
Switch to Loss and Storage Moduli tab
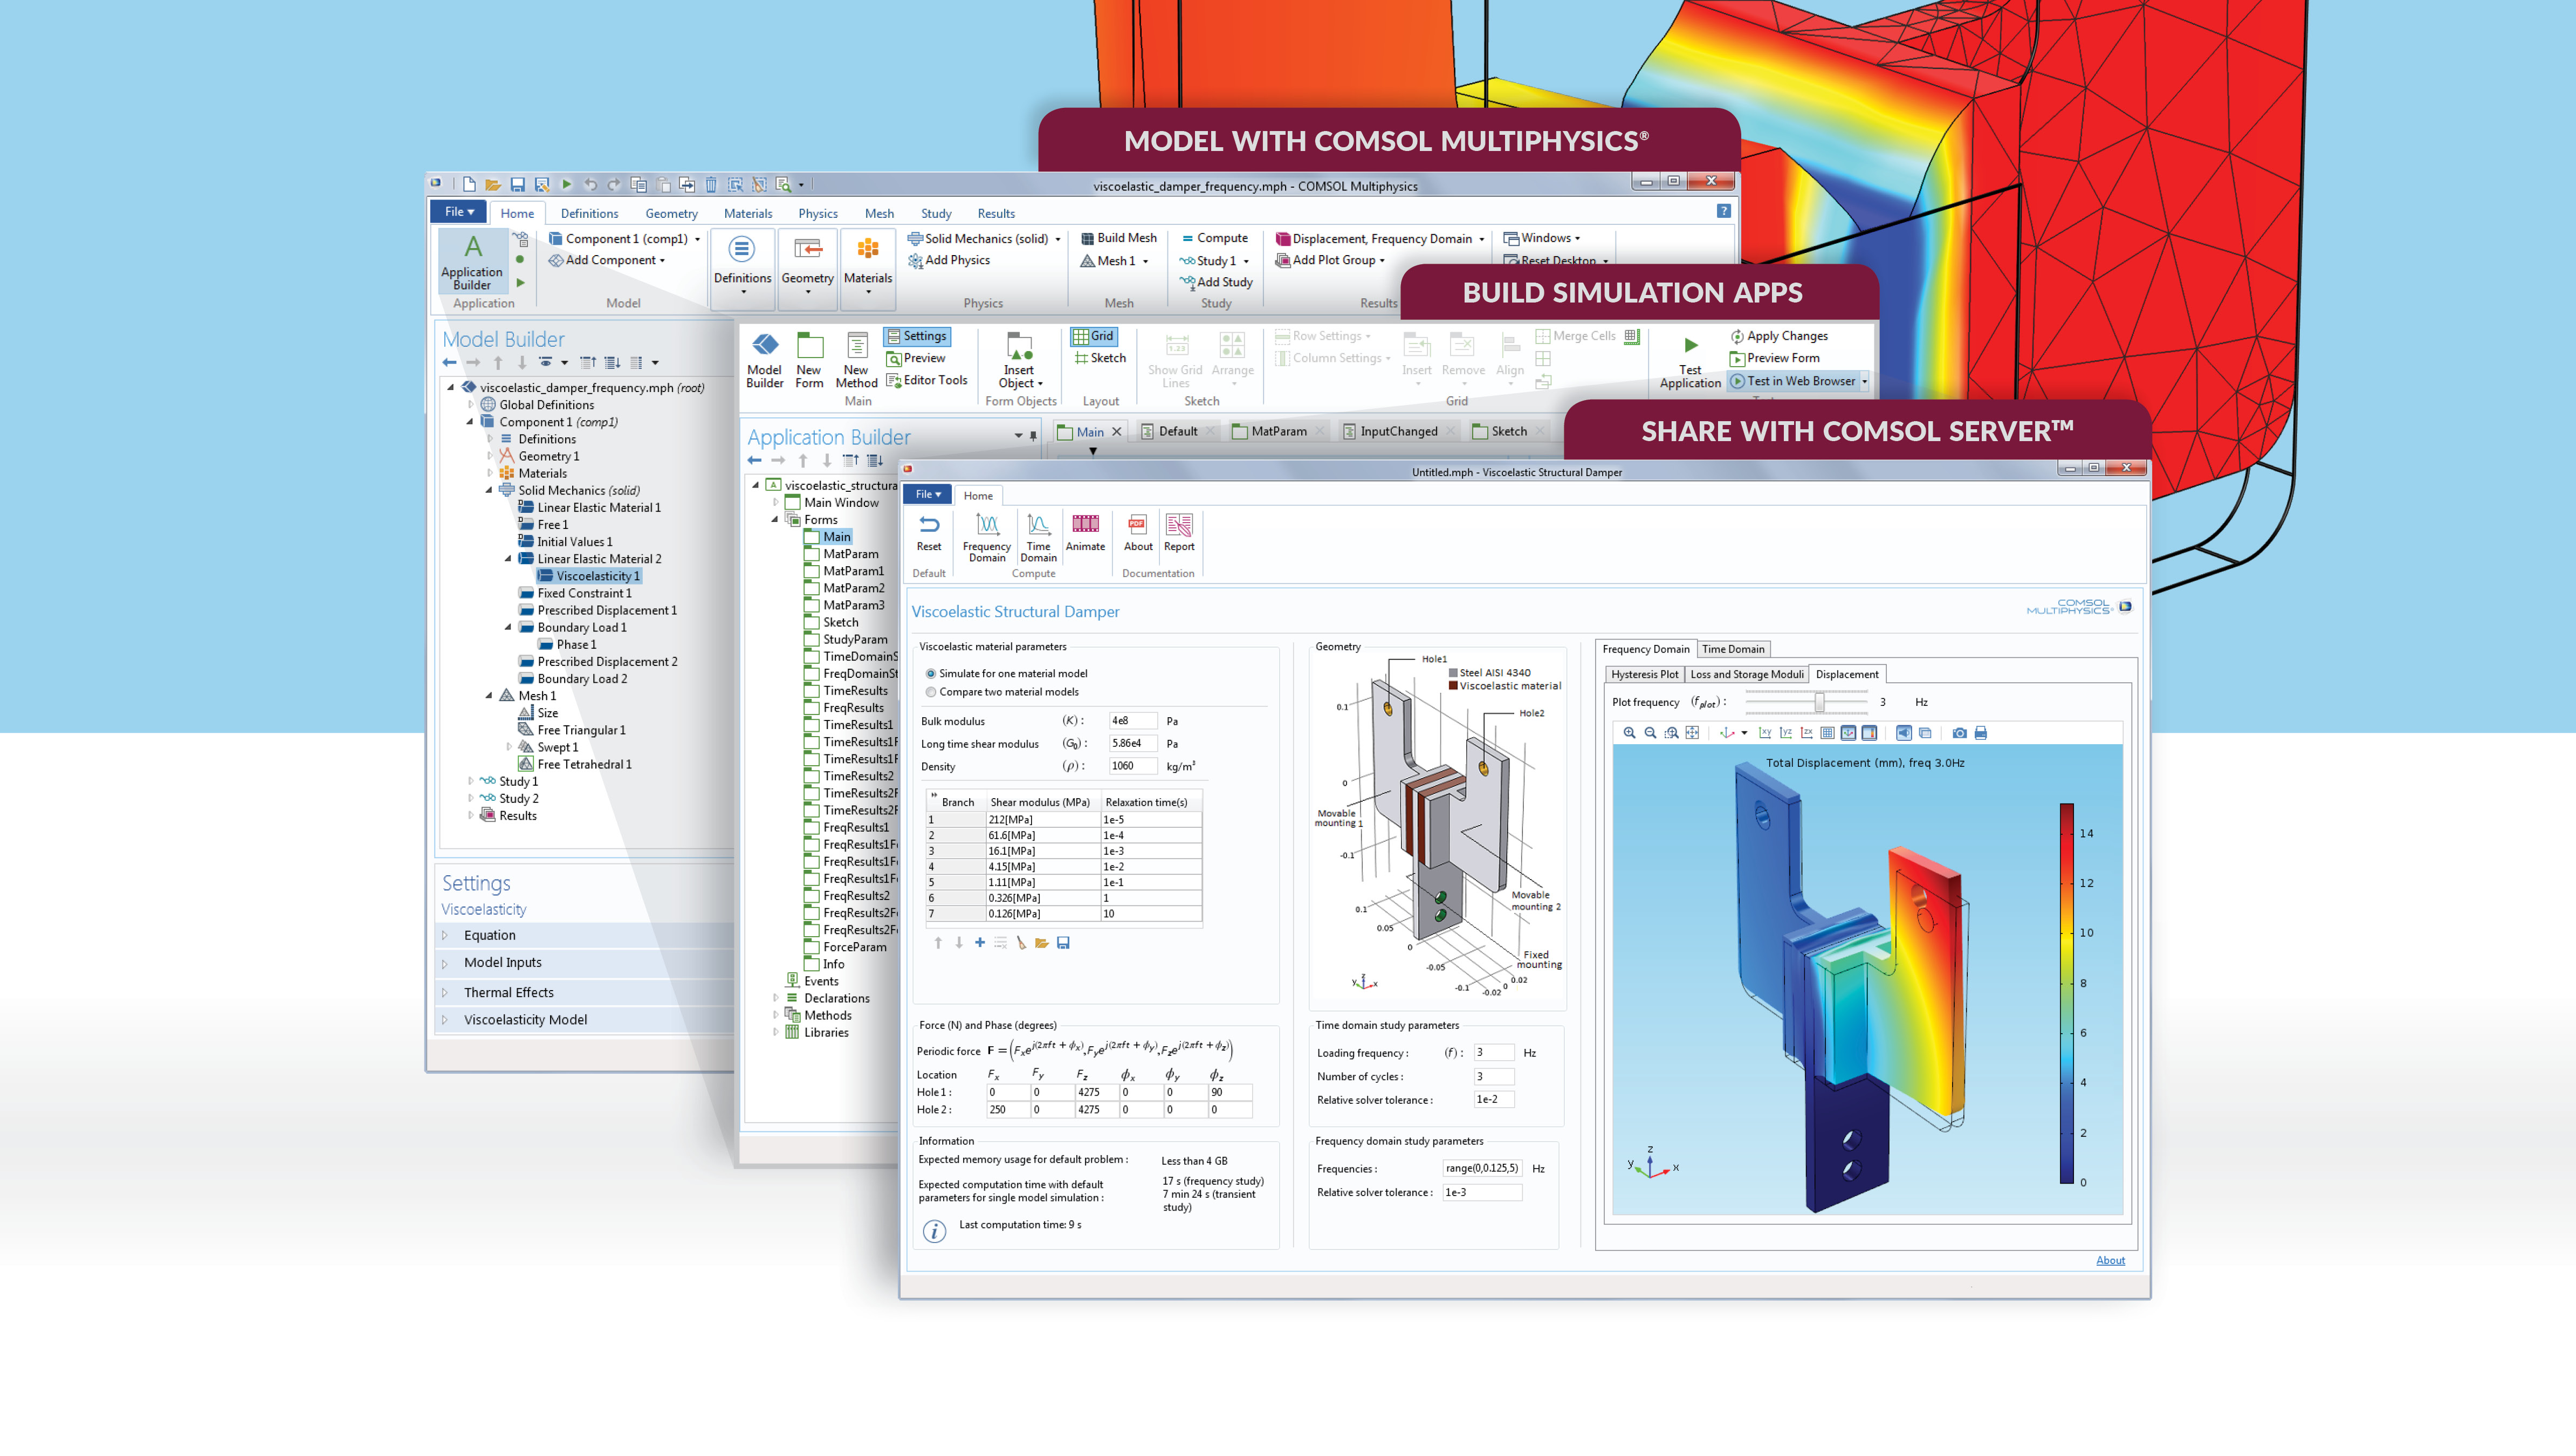[x=1747, y=674]
